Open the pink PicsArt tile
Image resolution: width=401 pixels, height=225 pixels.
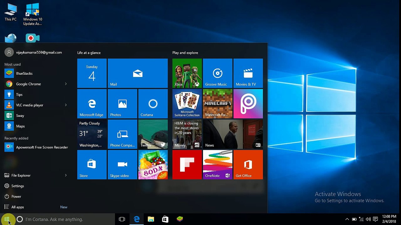(x=248, y=104)
